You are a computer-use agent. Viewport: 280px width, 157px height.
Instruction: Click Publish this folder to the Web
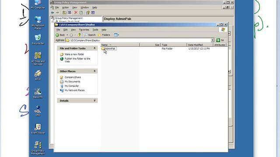[x=77, y=60]
